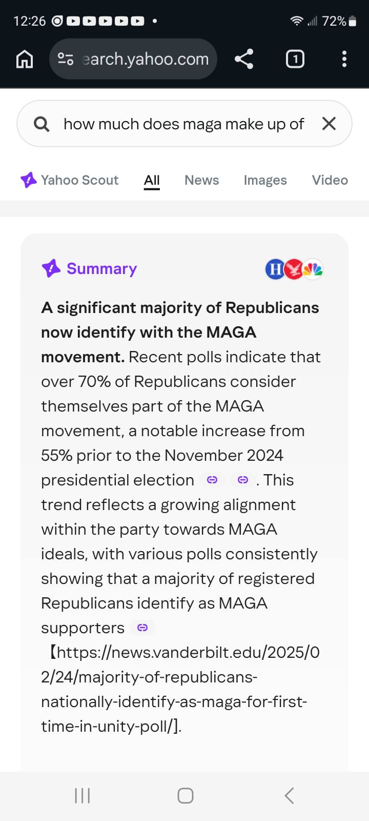This screenshot has width=369, height=821.
Task: Tap the share icon in browser toolbar
Action: (x=244, y=59)
